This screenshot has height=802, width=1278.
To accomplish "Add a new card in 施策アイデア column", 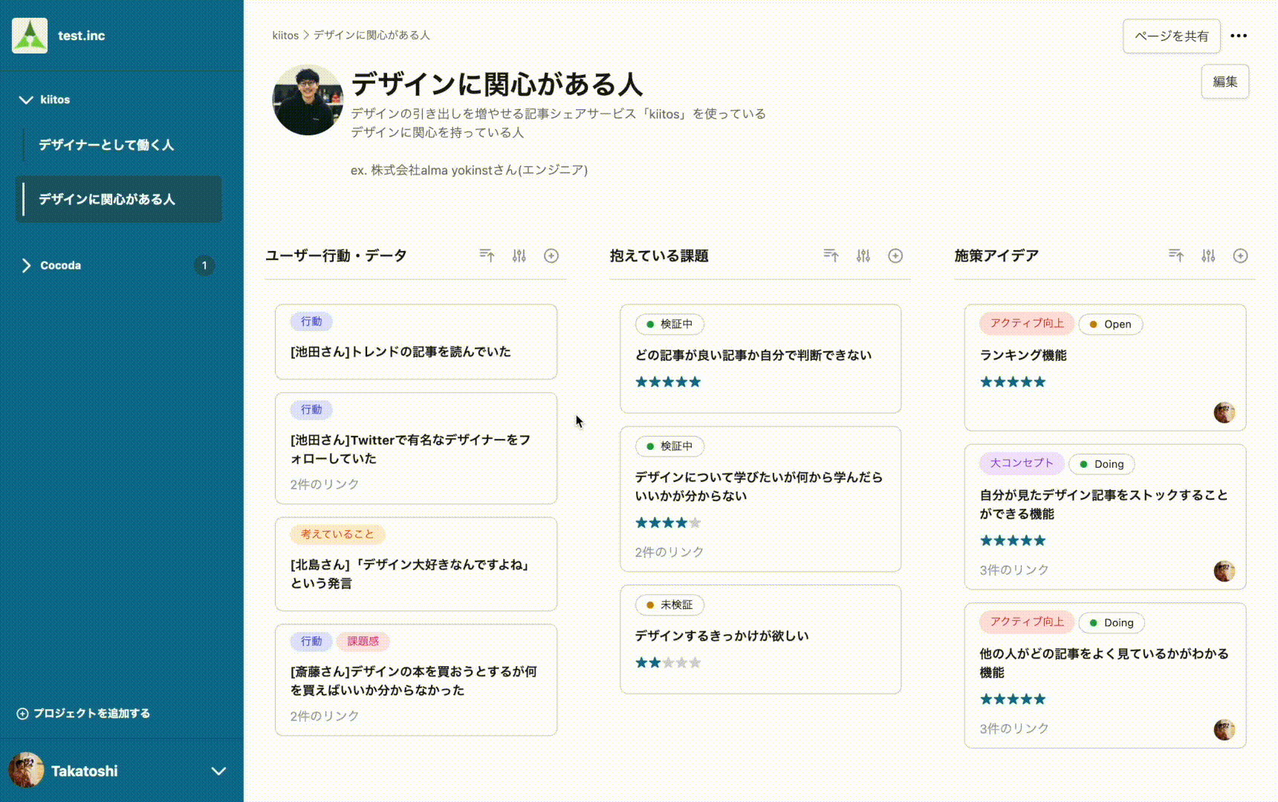I will pos(1241,255).
